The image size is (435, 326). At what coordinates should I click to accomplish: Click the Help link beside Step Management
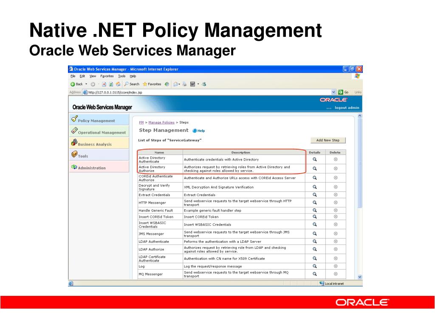(x=199, y=131)
